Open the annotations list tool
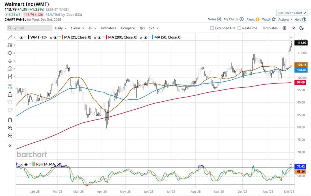311x196 pixels. point(10,45)
